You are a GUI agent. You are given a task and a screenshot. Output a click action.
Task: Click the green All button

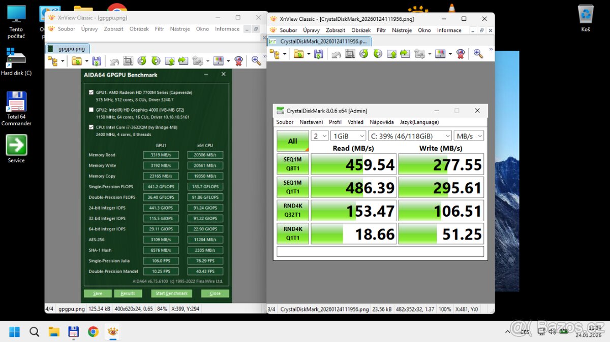292,141
